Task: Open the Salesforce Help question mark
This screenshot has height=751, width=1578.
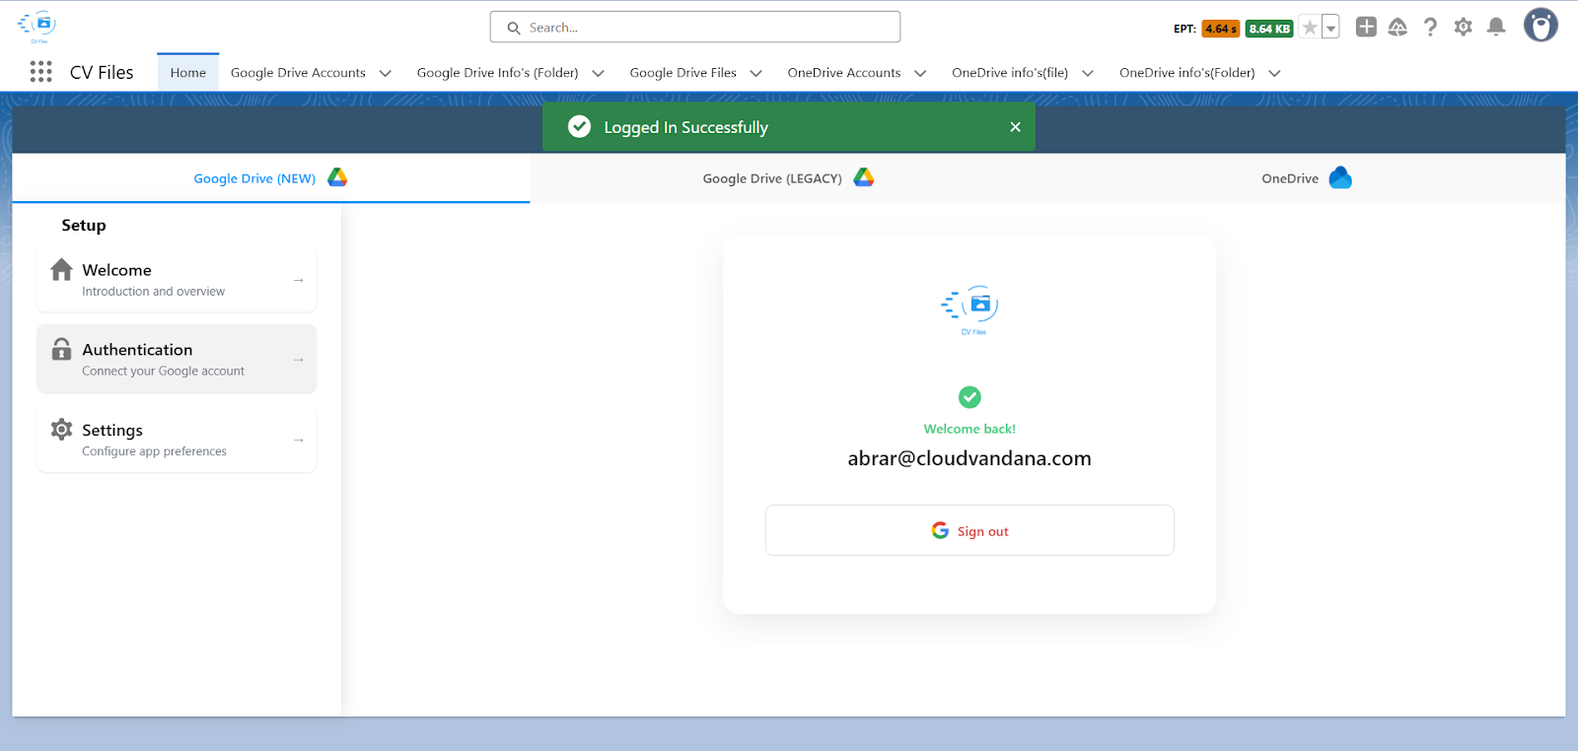Action: point(1430,27)
